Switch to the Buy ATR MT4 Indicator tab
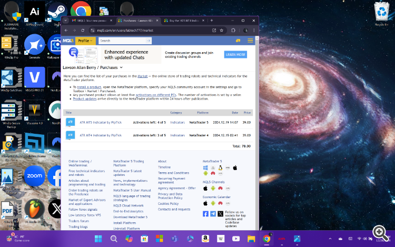 [x=184, y=21]
